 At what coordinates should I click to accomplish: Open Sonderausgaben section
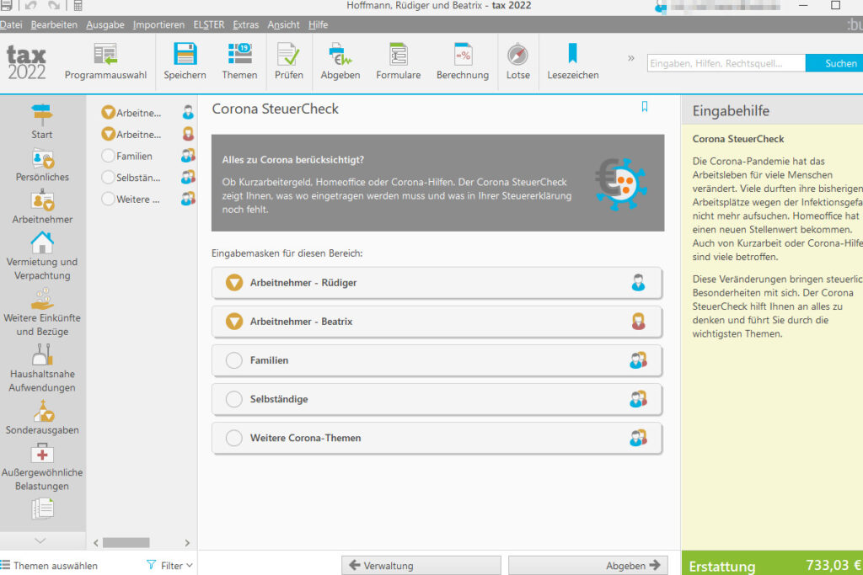42,418
